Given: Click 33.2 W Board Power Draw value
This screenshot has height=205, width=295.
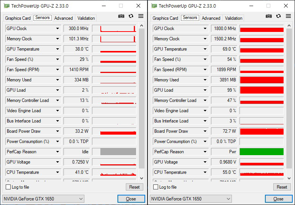Looking at the screenshot, I should pos(77,131).
